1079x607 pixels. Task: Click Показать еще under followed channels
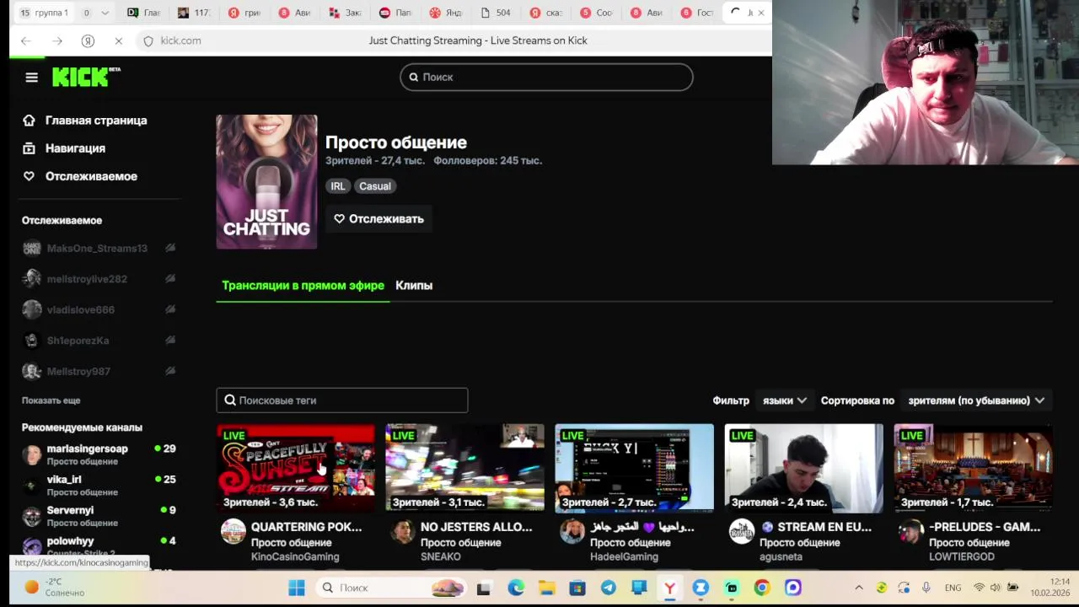tap(51, 400)
